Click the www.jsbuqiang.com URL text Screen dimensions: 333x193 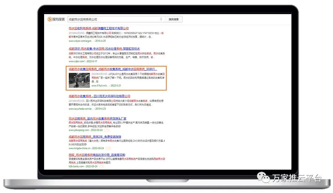click(x=79, y=130)
